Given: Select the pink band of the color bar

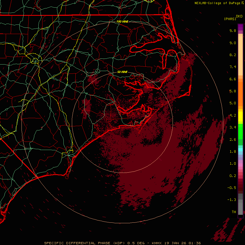Looking at the screenshot, I should pos(240,165).
